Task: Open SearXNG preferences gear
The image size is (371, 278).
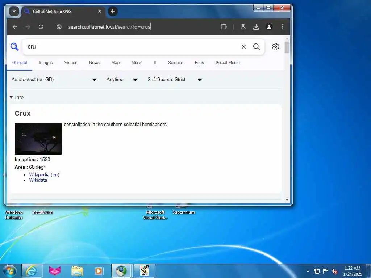Action: (x=275, y=47)
